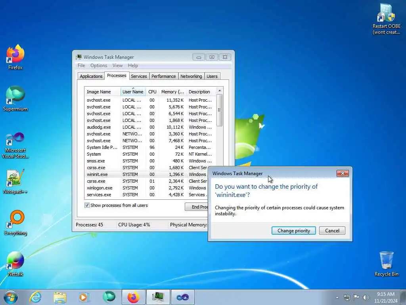
Task: Switch to the Users tab
Action: tap(212, 76)
